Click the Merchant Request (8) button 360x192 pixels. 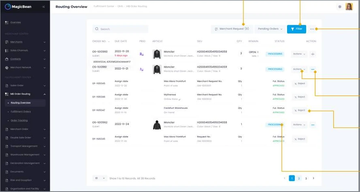pos(232,29)
